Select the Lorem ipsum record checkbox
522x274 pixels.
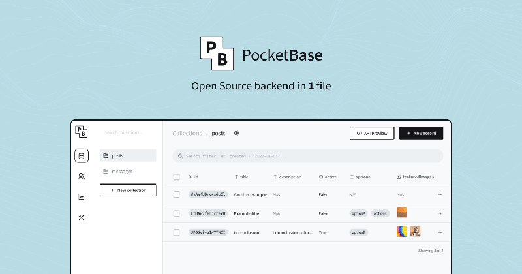point(177,232)
